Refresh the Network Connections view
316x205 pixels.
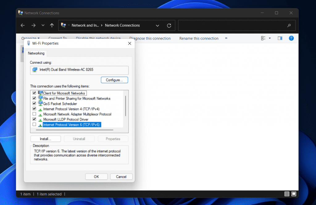tap(169, 26)
